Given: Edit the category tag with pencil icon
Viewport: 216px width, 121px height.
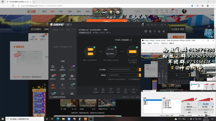Looking at the screenshot, I should tap(85, 33).
